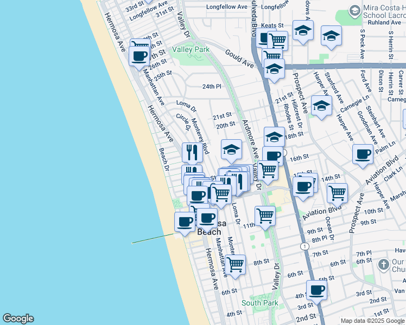Select the South Park label

tap(259, 303)
